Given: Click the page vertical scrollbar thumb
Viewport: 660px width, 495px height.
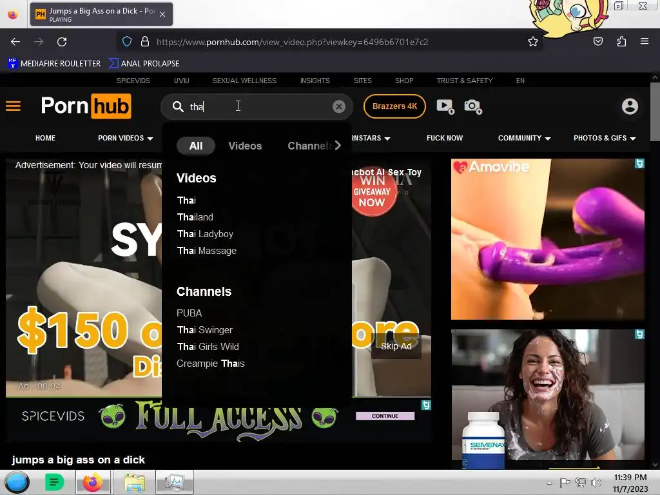Looking at the screenshot, I should coord(655,112).
